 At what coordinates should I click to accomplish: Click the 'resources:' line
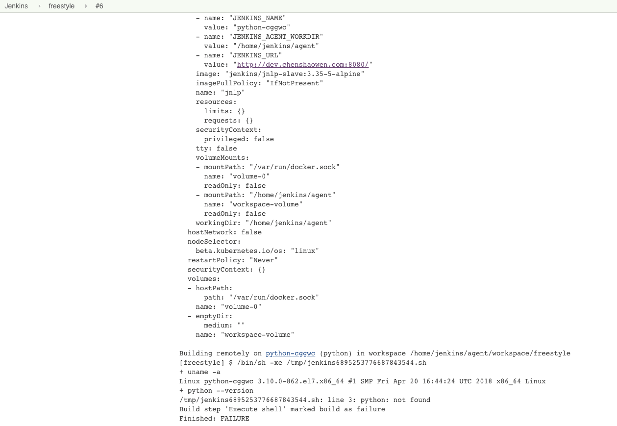pyautogui.click(x=216, y=101)
